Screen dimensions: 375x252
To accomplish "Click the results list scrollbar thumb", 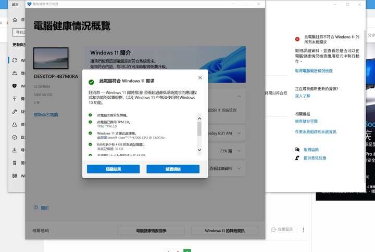I will 199,129.
